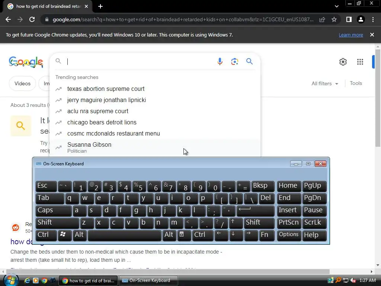
Task: Toggle the left Ctrl key
Action: tap(46, 235)
